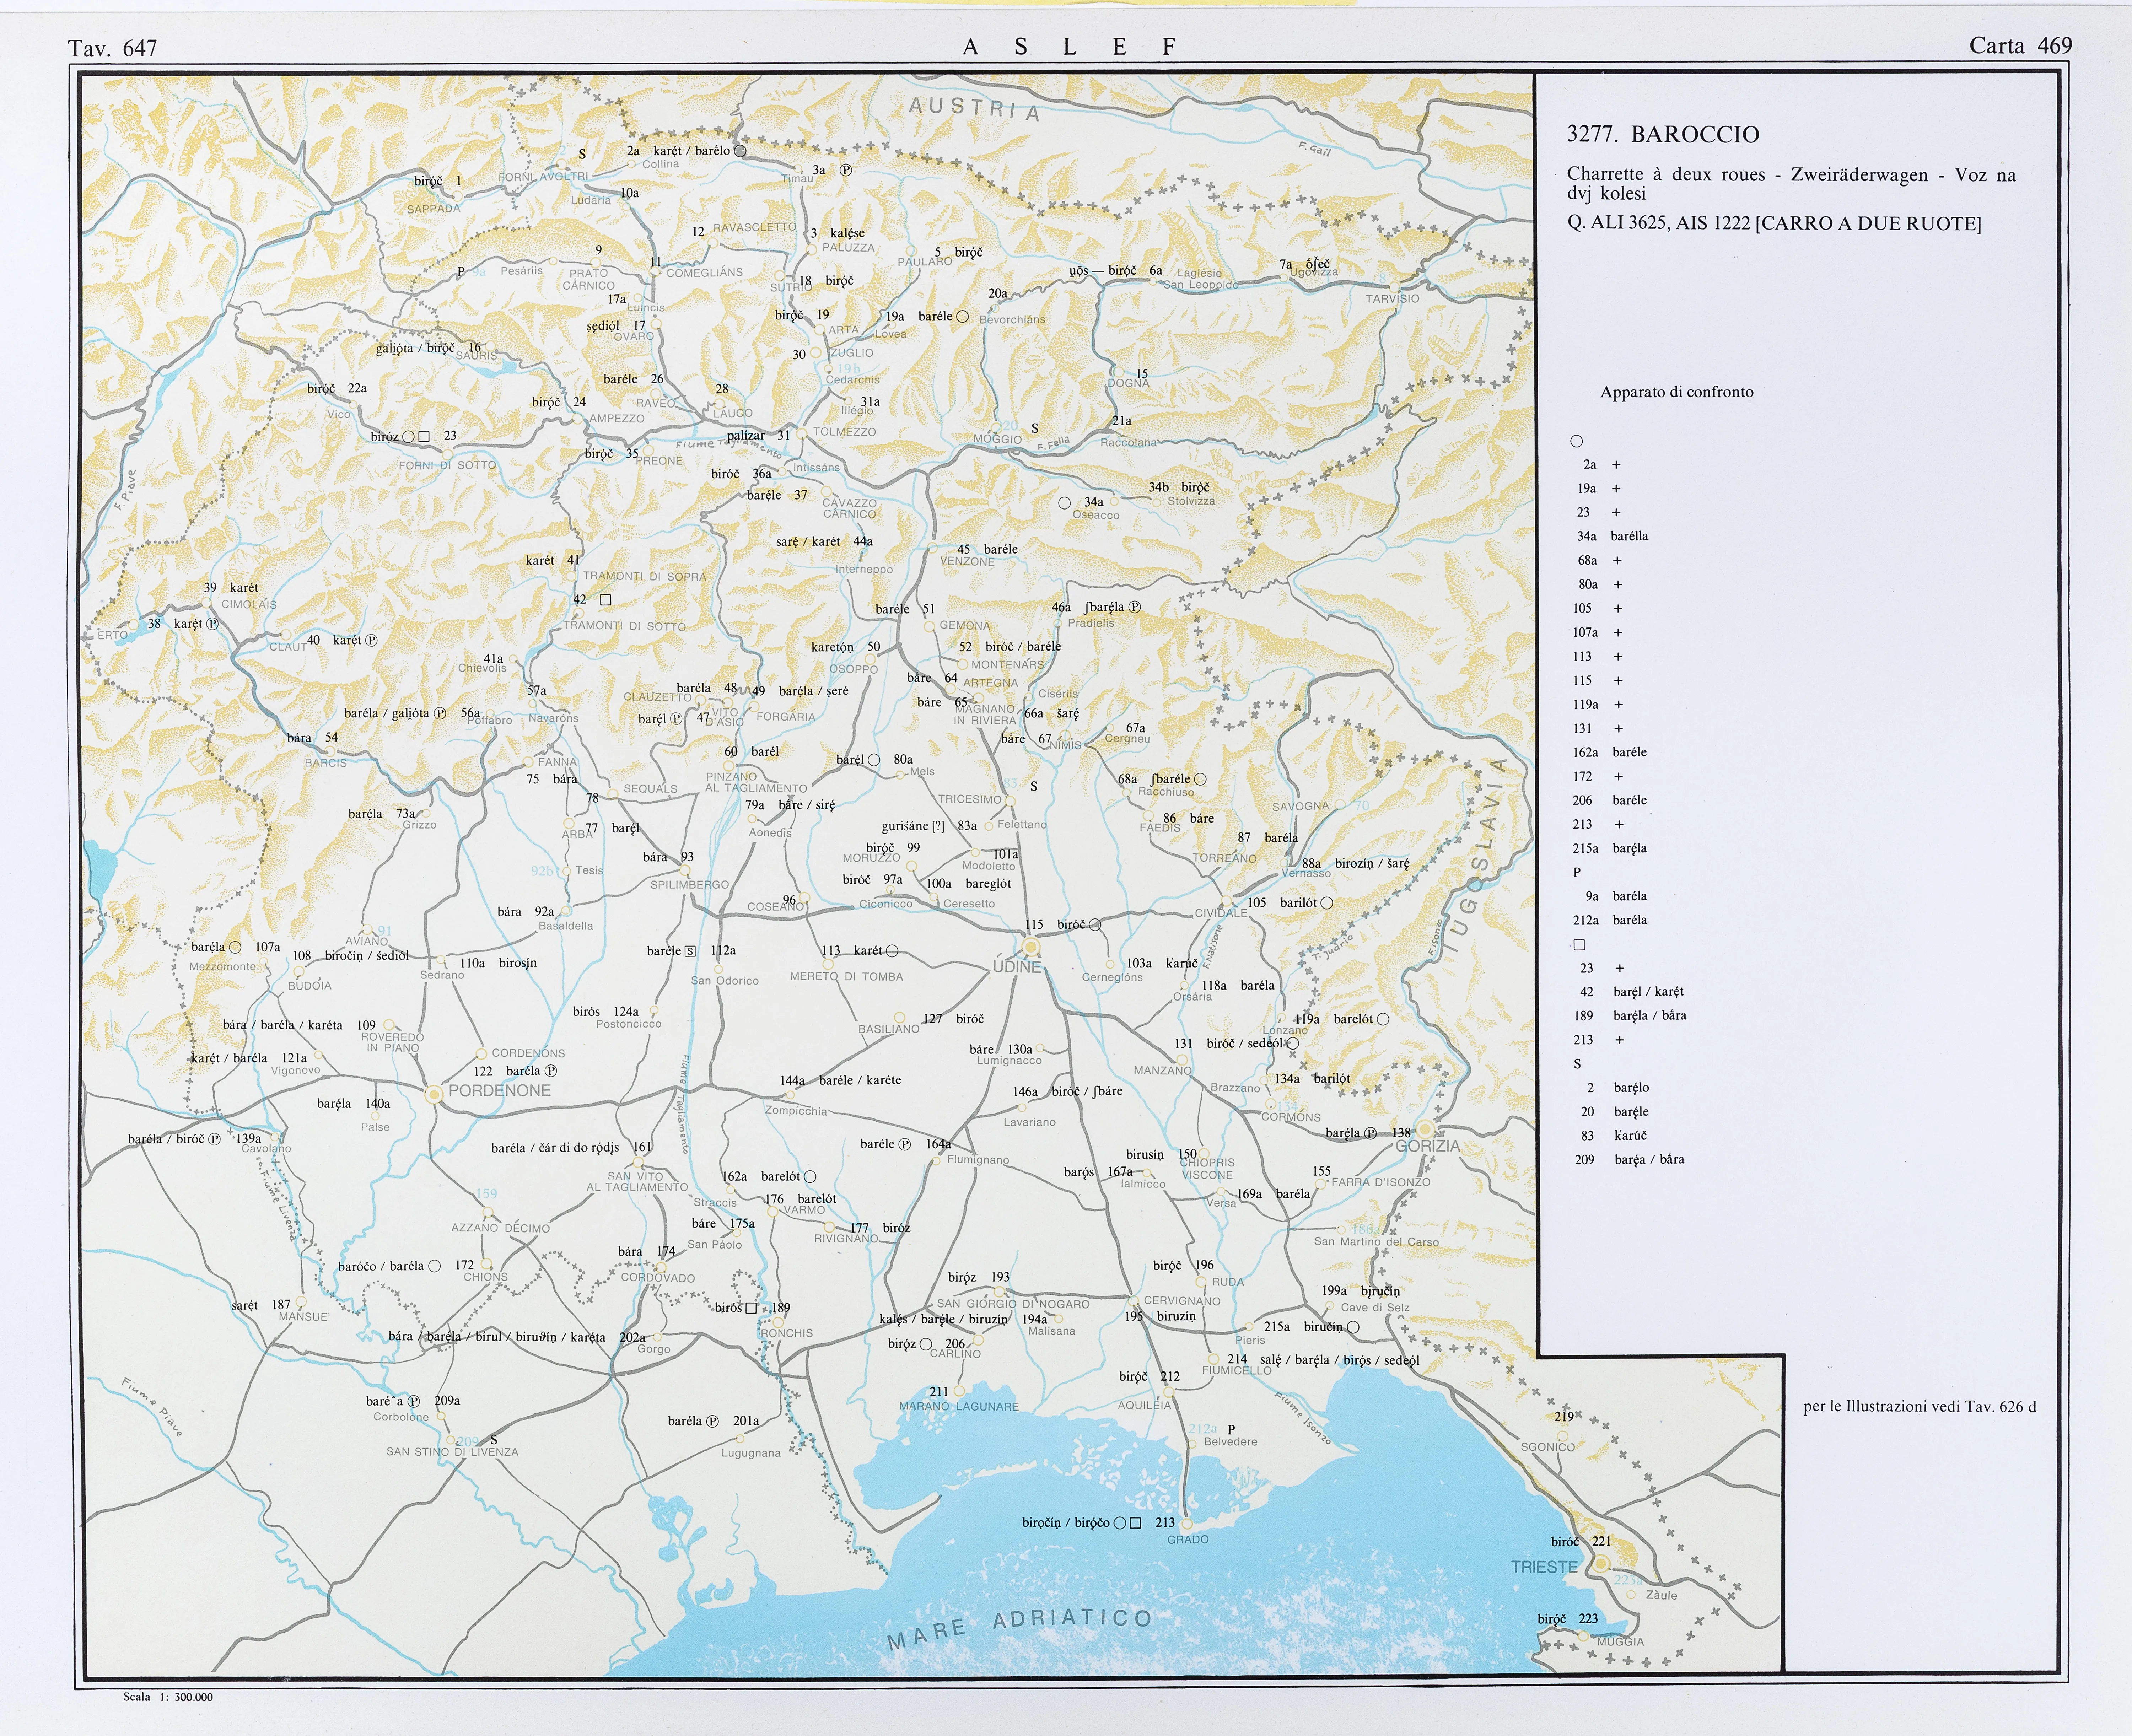
Task: Click the circle and square beside 213 Grado
Action: tap(1127, 1523)
